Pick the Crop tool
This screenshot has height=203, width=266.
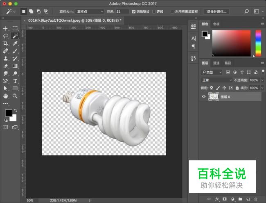pos(6,43)
